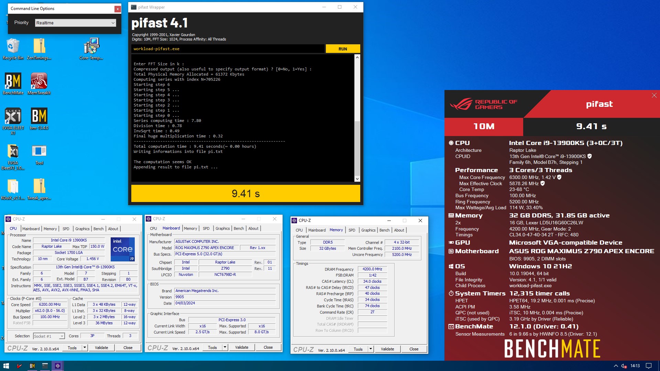Click scroll up arrow in pifast output
Image resolution: width=660 pixels, height=371 pixels.
(x=357, y=57)
